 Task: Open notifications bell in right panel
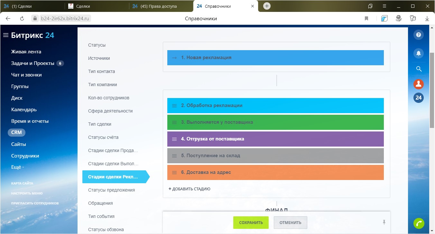pos(419,53)
